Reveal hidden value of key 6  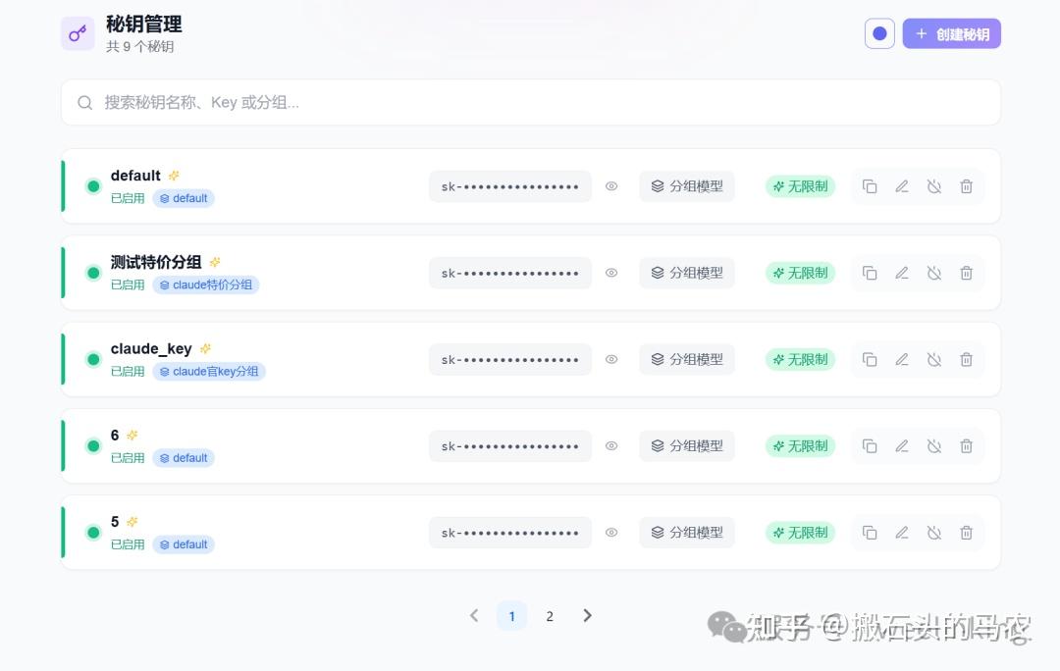pyautogui.click(x=611, y=446)
